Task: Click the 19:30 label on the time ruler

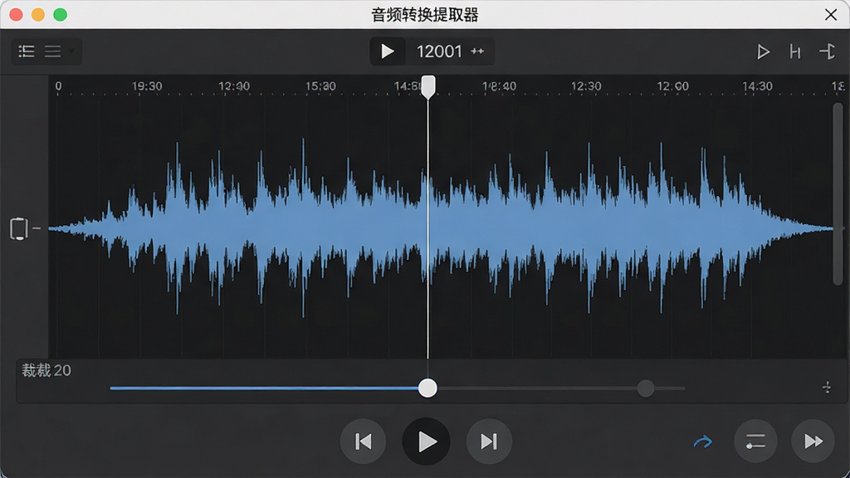Action: pyautogui.click(x=147, y=86)
